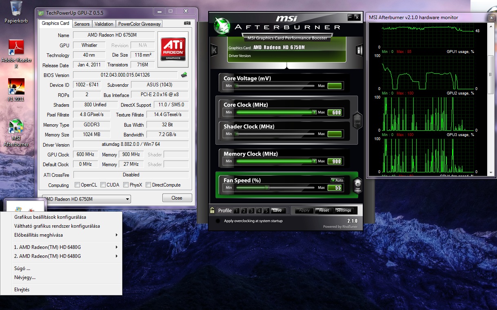Click GPU-Z camera screenshot icon
Image resolution: width=497 pixels, height=310 pixels.
click(187, 24)
